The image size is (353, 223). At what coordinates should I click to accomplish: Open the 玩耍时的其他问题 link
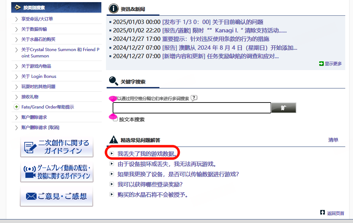click(x=38, y=87)
